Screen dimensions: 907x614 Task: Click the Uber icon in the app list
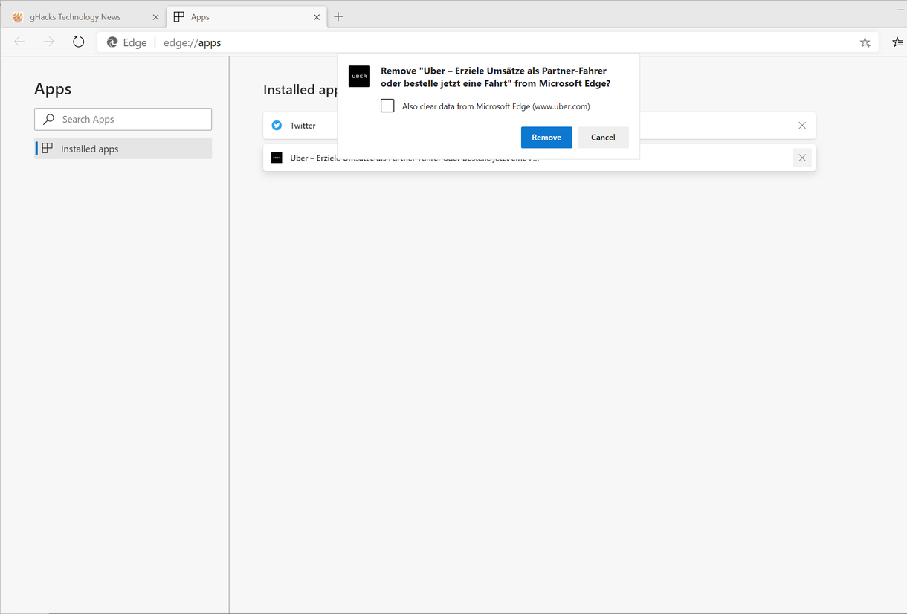[x=277, y=158]
